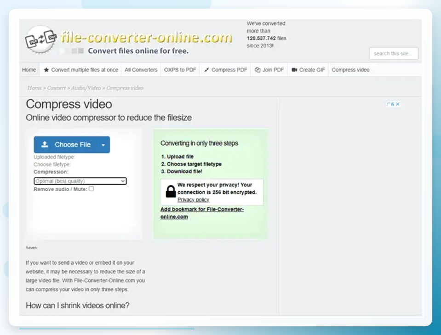Open the Join PDF menu item

click(269, 70)
